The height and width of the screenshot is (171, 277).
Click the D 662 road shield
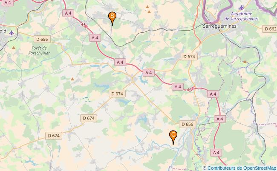(x=270, y=29)
